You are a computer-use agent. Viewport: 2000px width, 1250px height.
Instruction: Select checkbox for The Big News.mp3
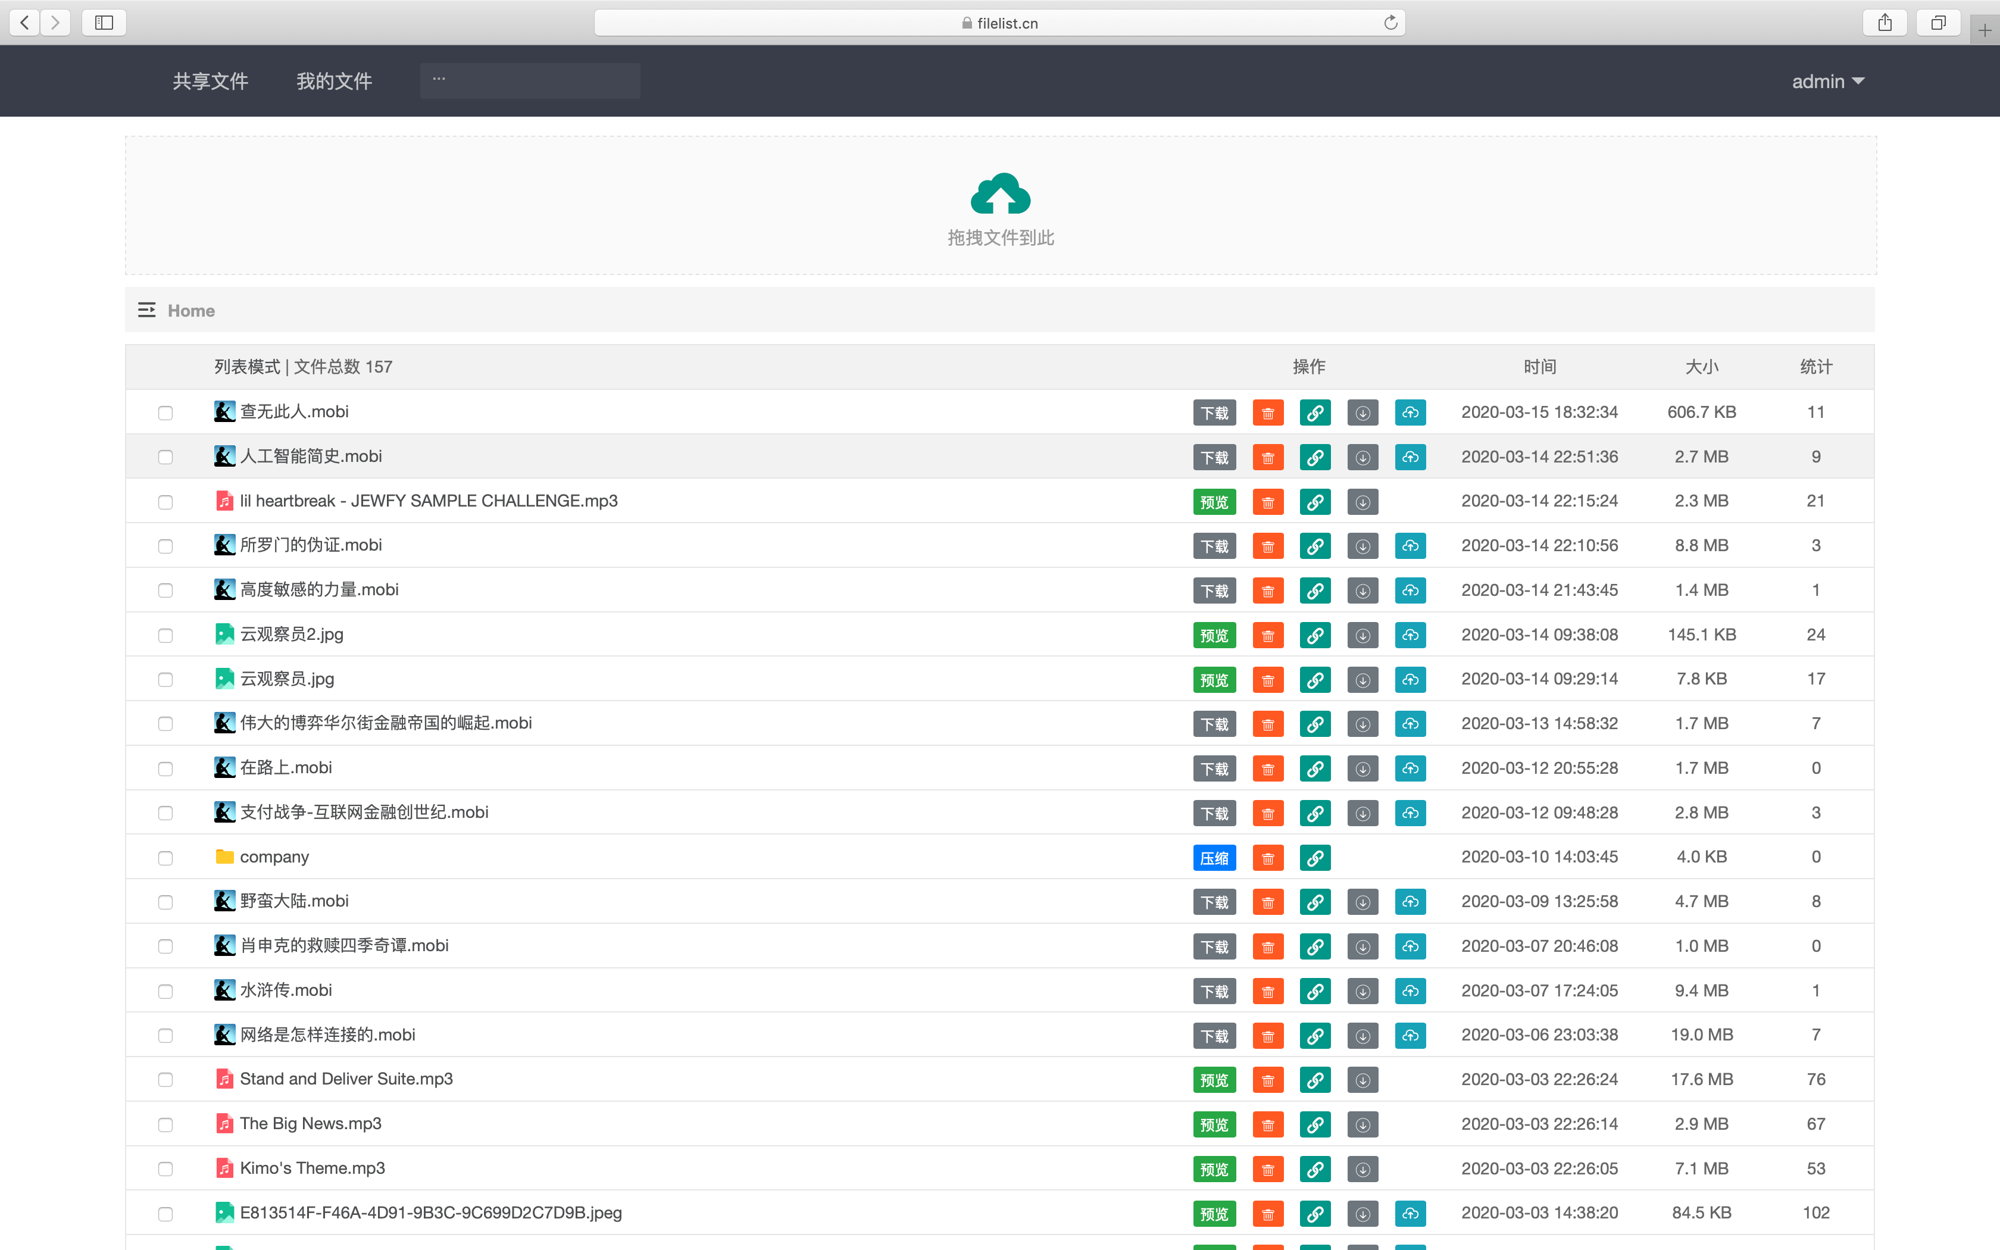(165, 1124)
